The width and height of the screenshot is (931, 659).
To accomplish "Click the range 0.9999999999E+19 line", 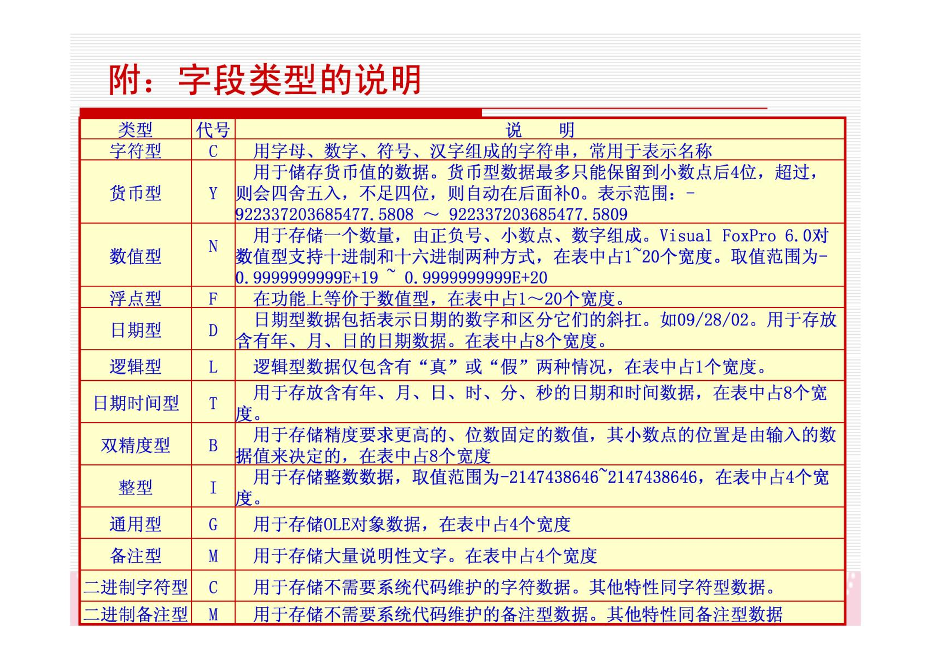I will pos(391,277).
